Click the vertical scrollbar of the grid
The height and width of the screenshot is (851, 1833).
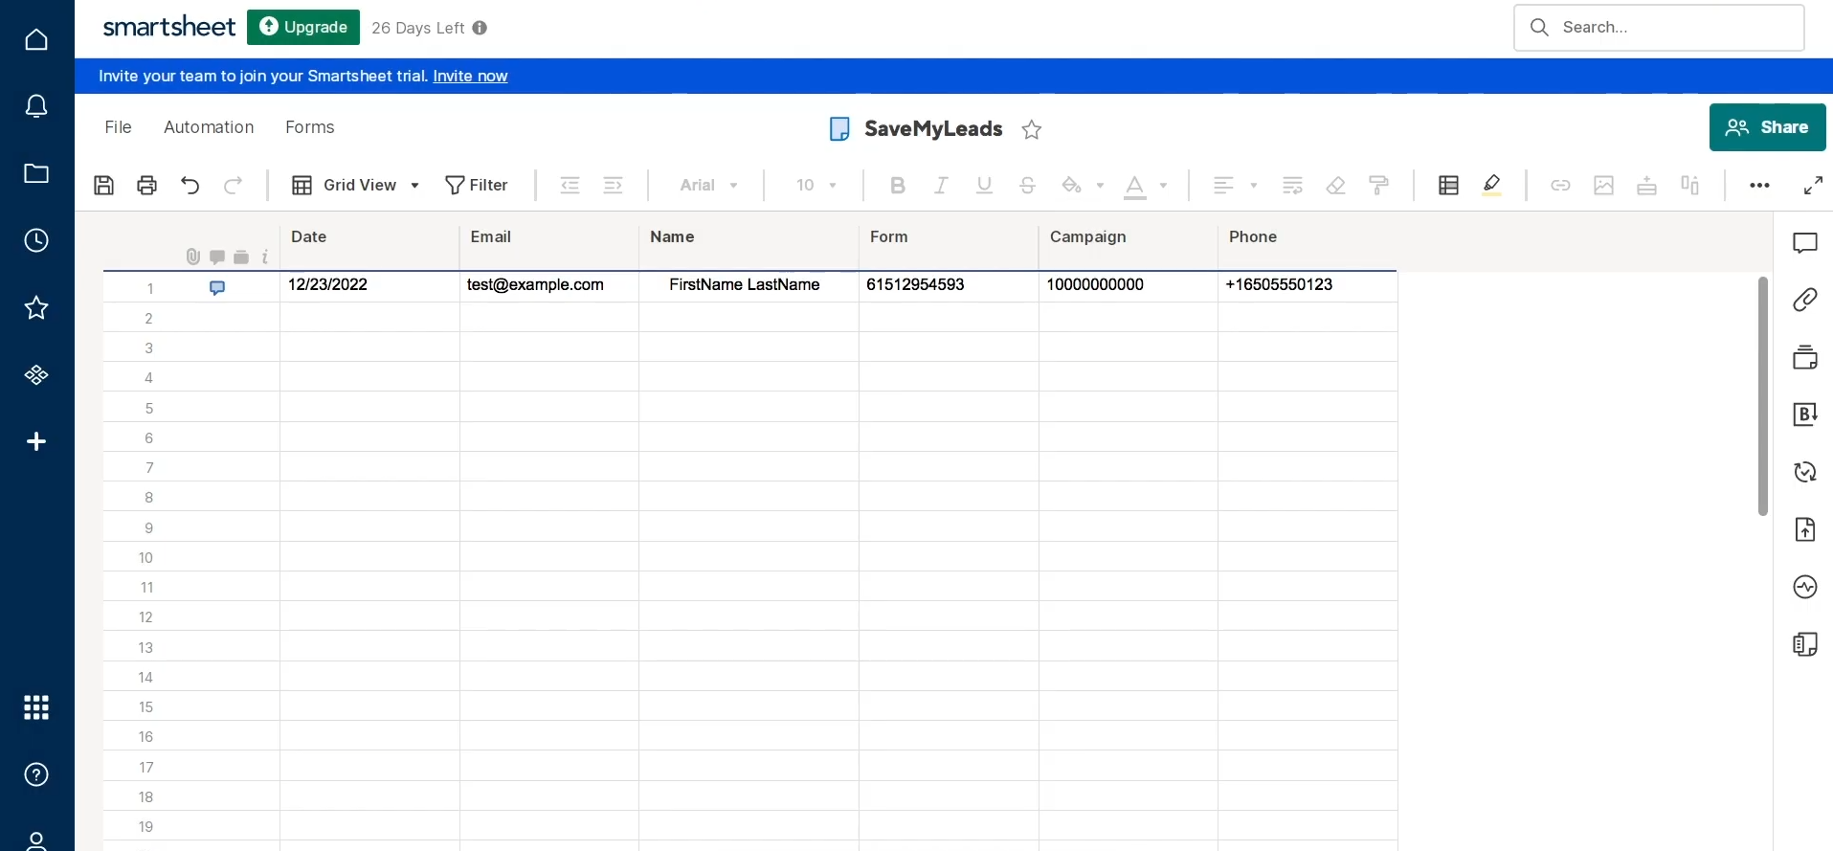click(x=1762, y=396)
